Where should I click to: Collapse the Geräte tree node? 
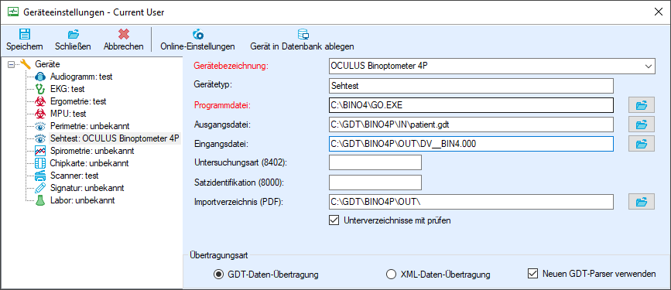(12, 65)
